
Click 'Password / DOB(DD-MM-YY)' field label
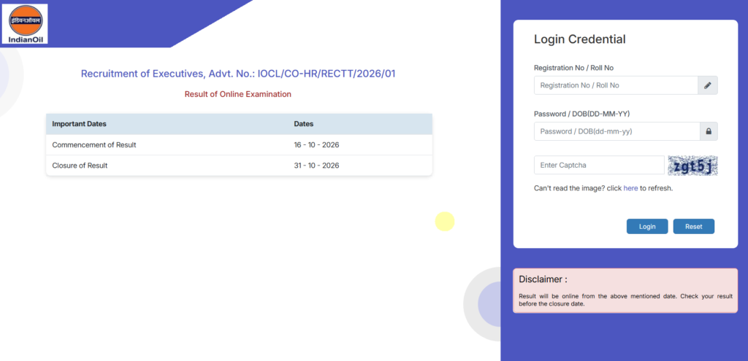(582, 114)
